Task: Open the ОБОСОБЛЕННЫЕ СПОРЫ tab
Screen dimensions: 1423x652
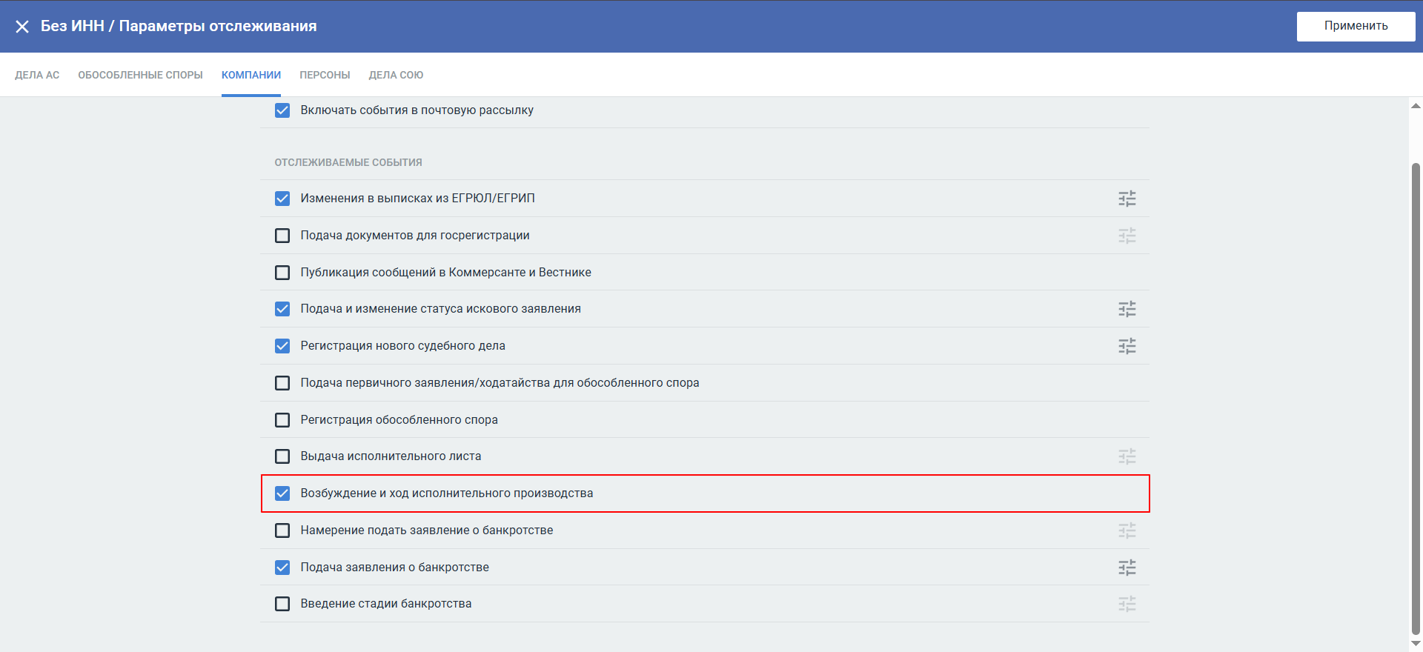Action: coord(140,75)
